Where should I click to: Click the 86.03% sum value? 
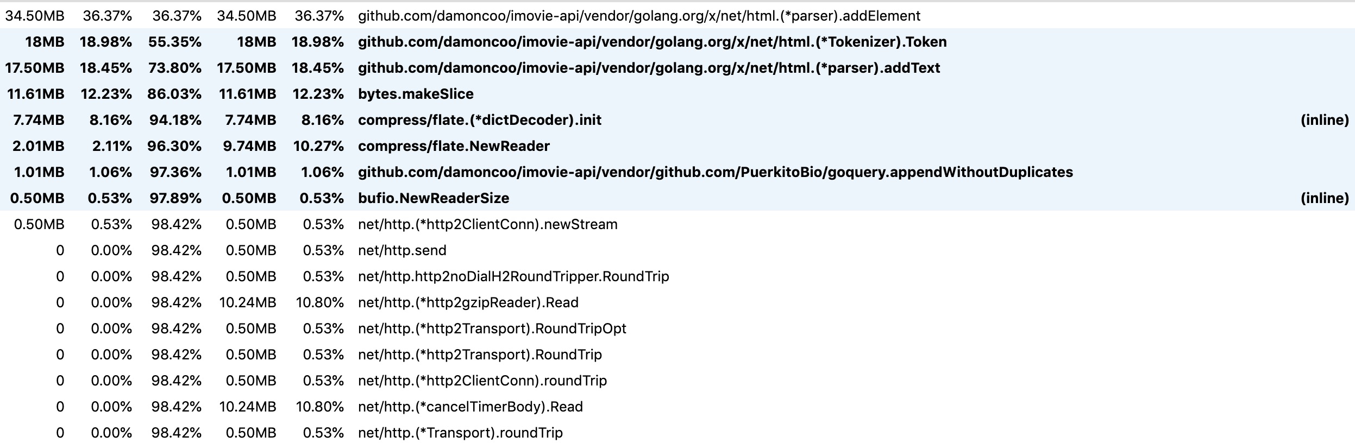[174, 94]
